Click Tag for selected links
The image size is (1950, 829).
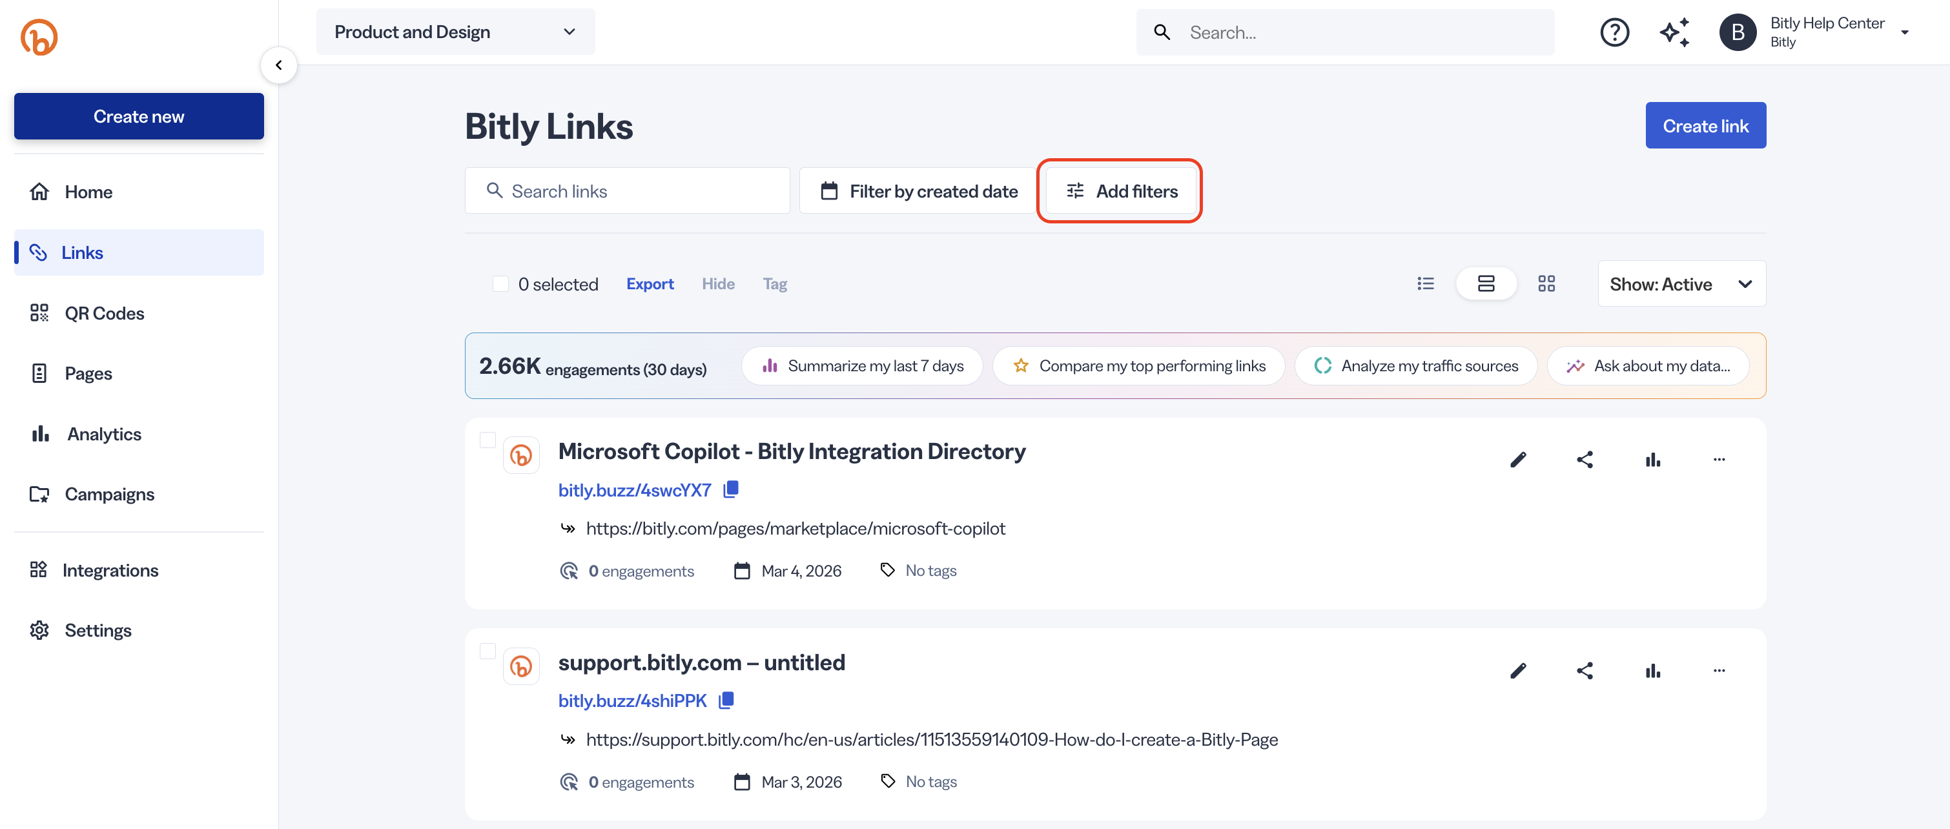pos(774,284)
